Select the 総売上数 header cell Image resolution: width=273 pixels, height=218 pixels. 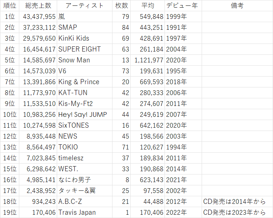[38, 5]
